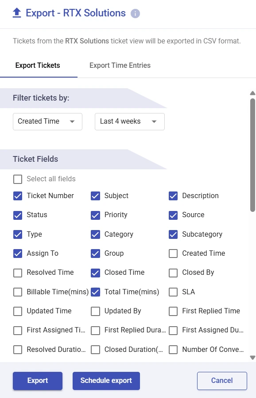Click the Export button
Viewport: 256px width, 398px height.
pos(38,381)
